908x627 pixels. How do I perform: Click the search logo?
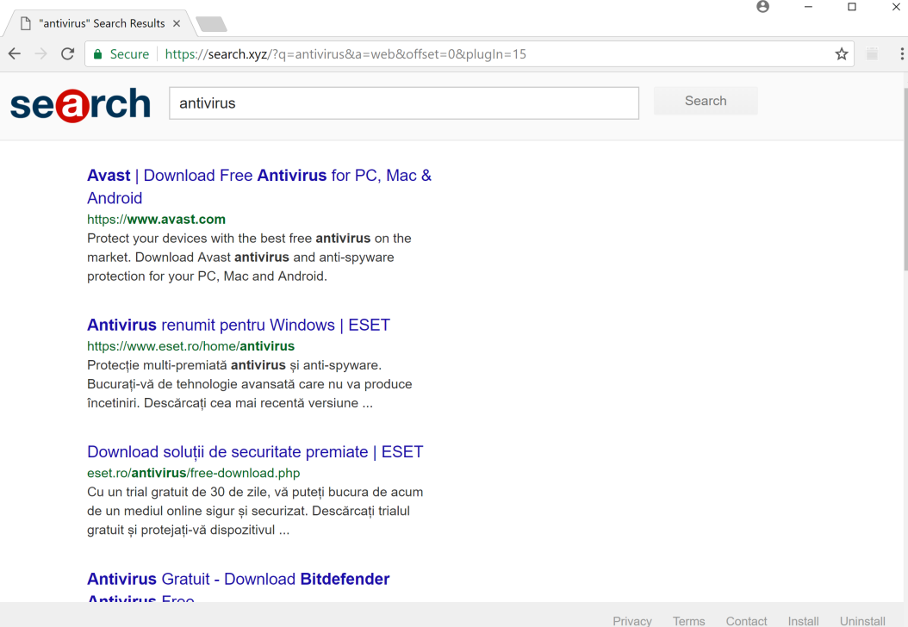click(x=80, y=105)
